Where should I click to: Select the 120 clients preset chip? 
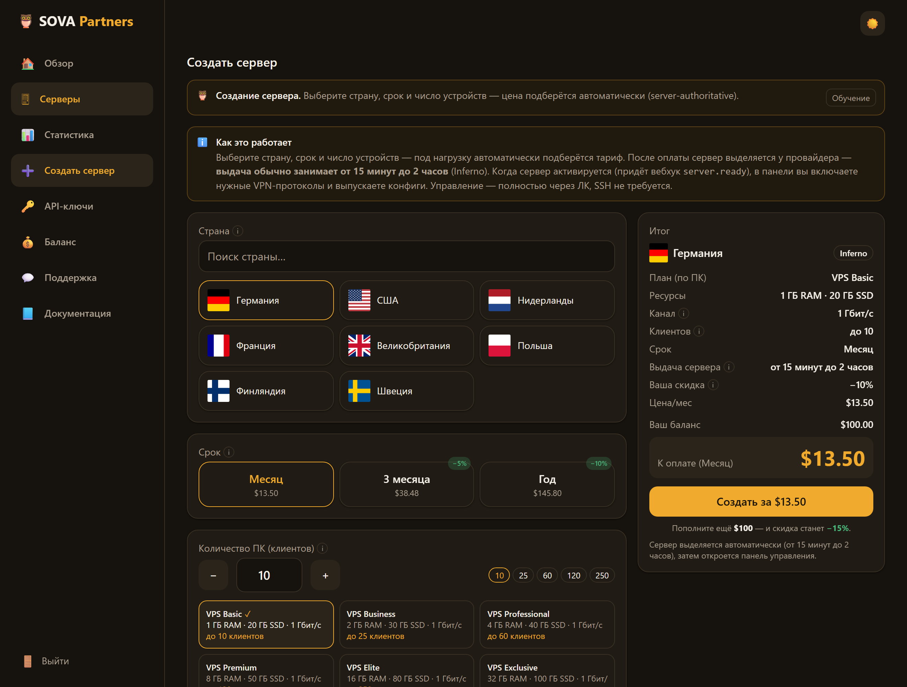(573, 575)
